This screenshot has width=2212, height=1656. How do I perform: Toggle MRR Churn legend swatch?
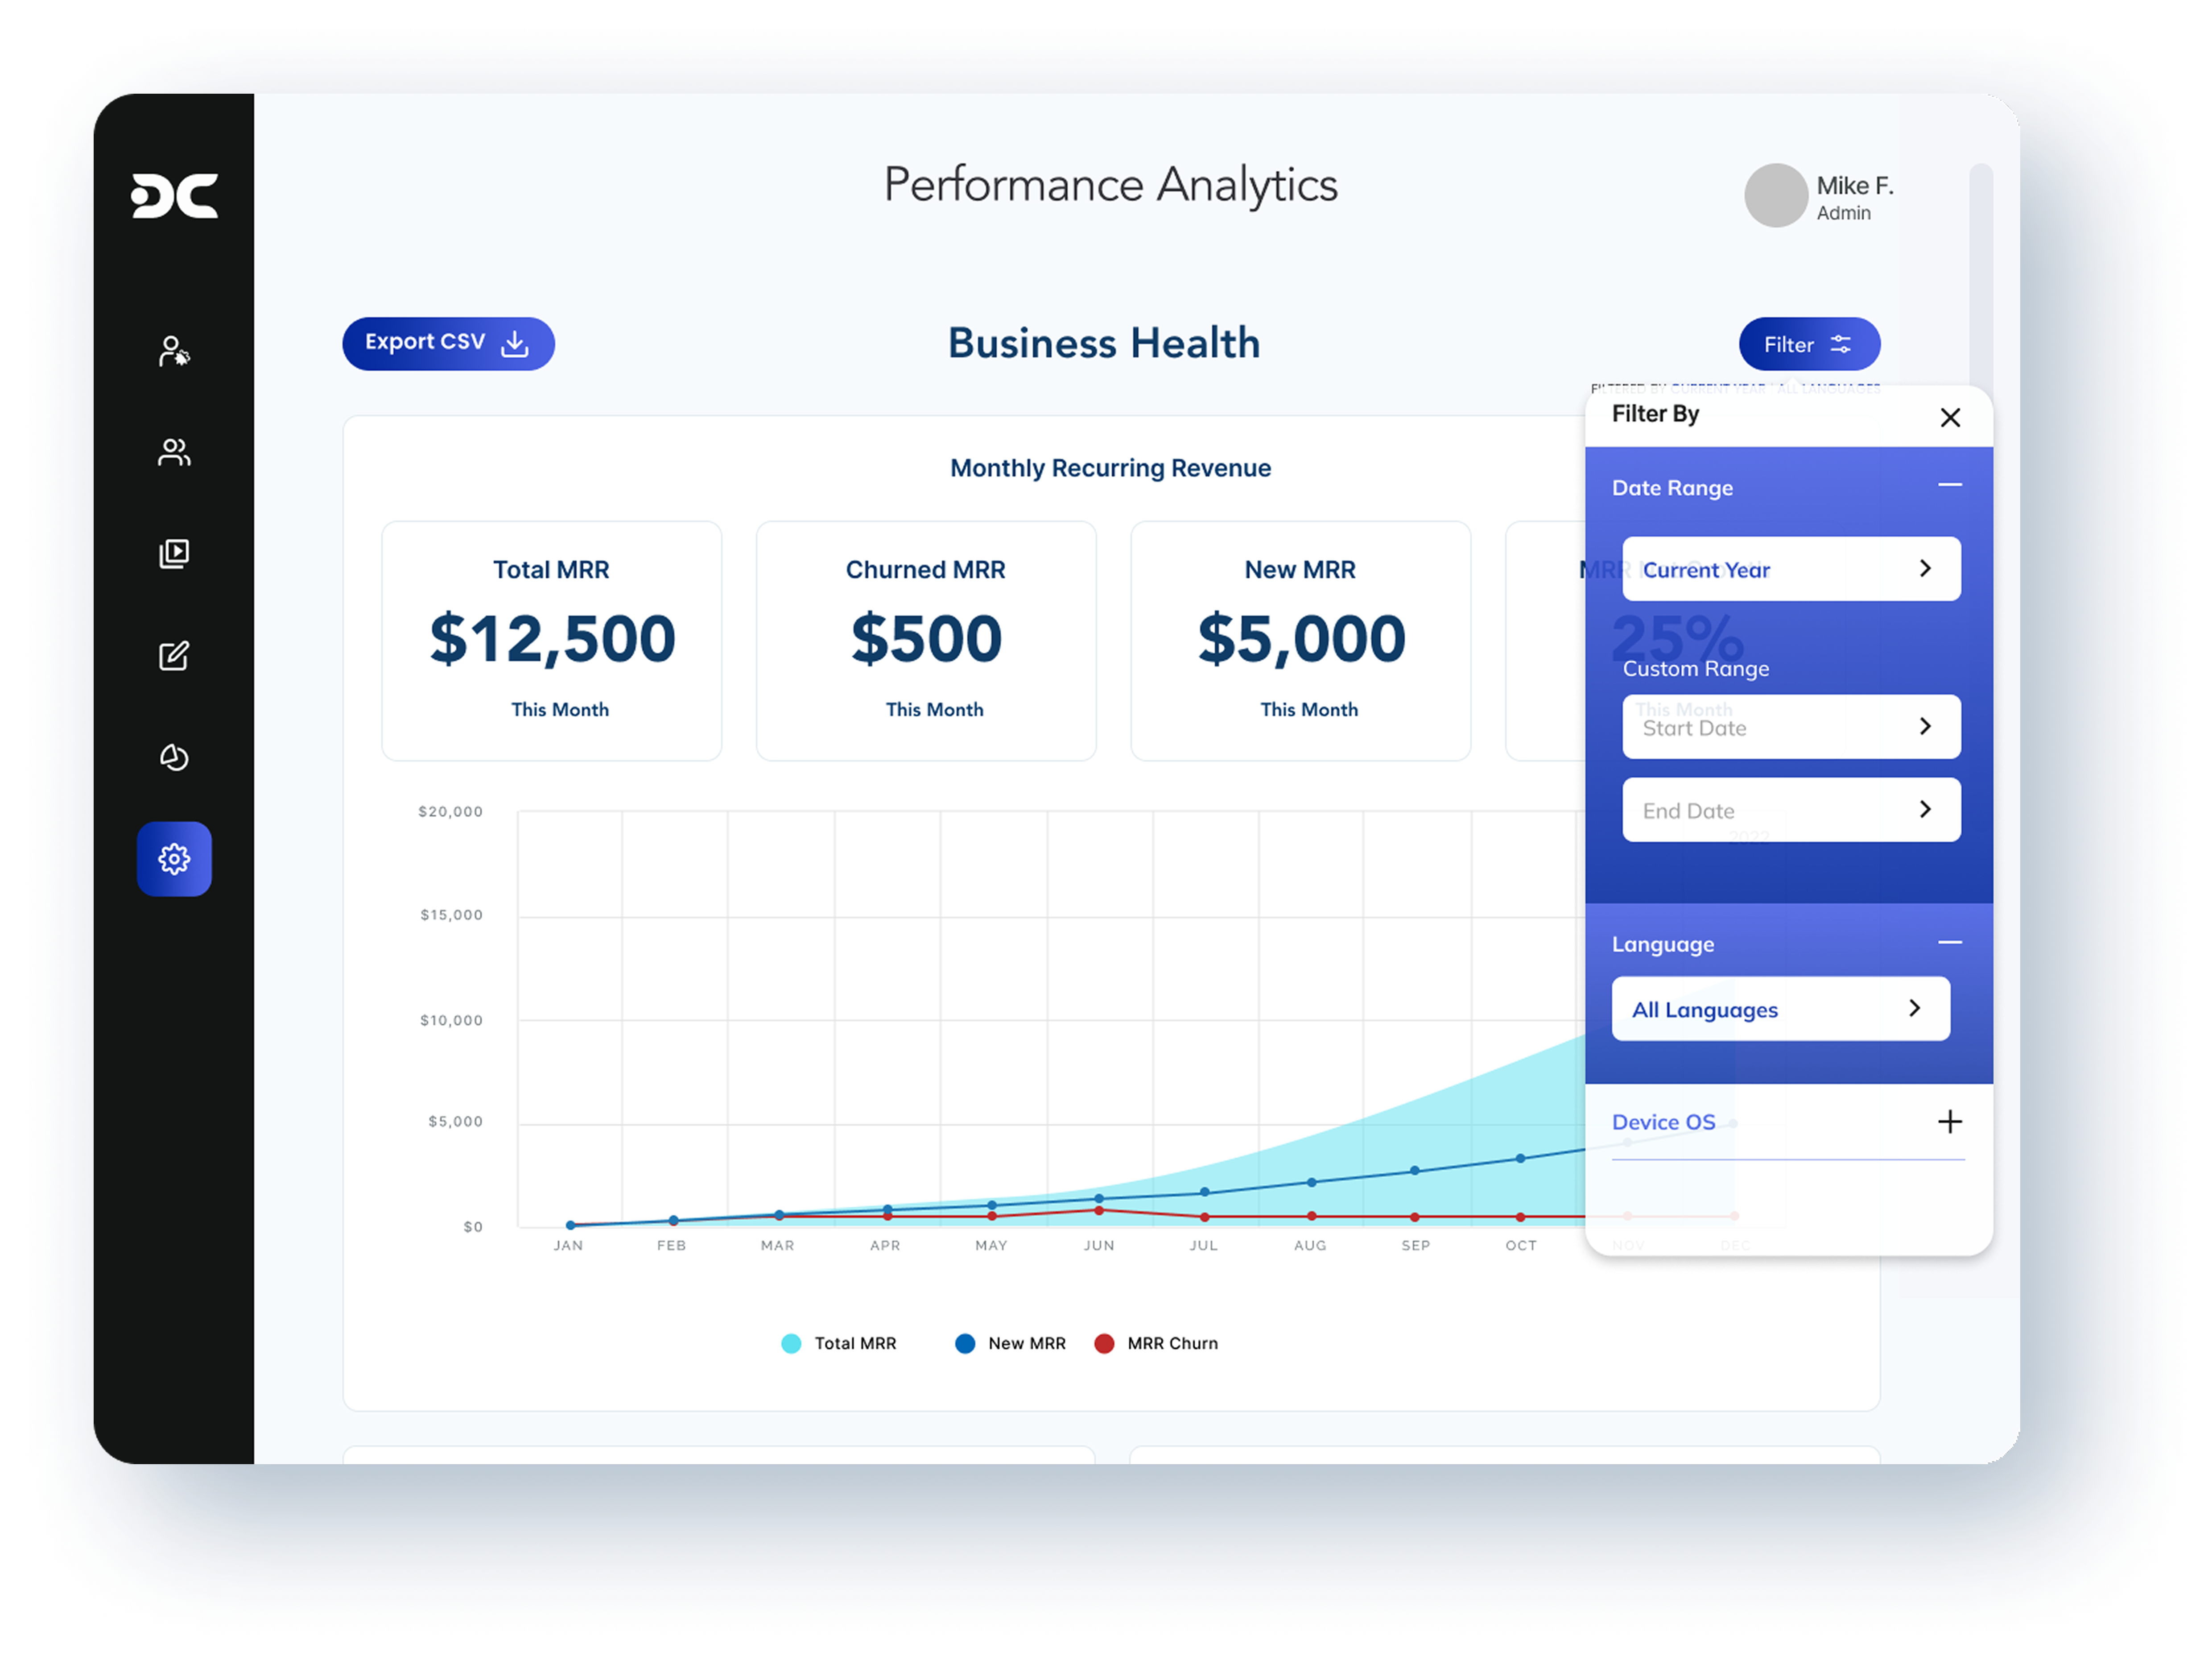point(1104,1344)
